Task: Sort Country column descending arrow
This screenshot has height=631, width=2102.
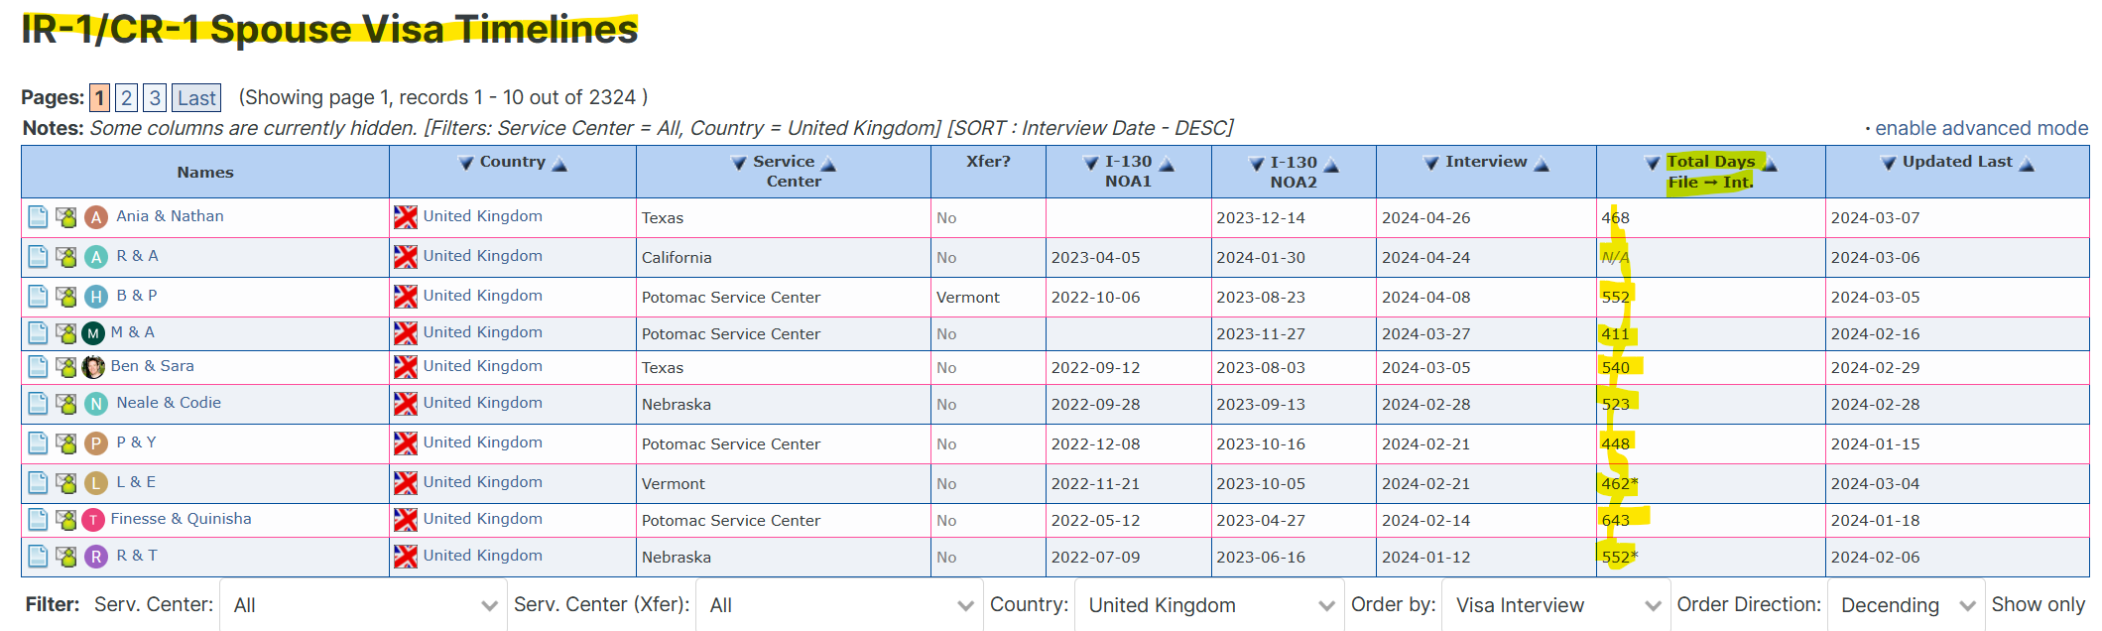Action: [465, 164]
